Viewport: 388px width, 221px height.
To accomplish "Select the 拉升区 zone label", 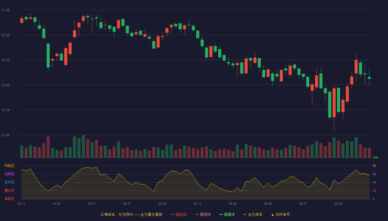I will tap(9, 182).
